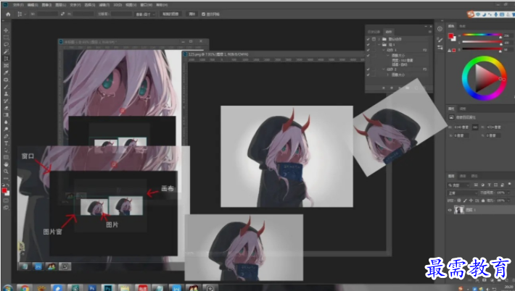Click stop button in Actions panel
This screenshot has width=515, height=291.
384,88
